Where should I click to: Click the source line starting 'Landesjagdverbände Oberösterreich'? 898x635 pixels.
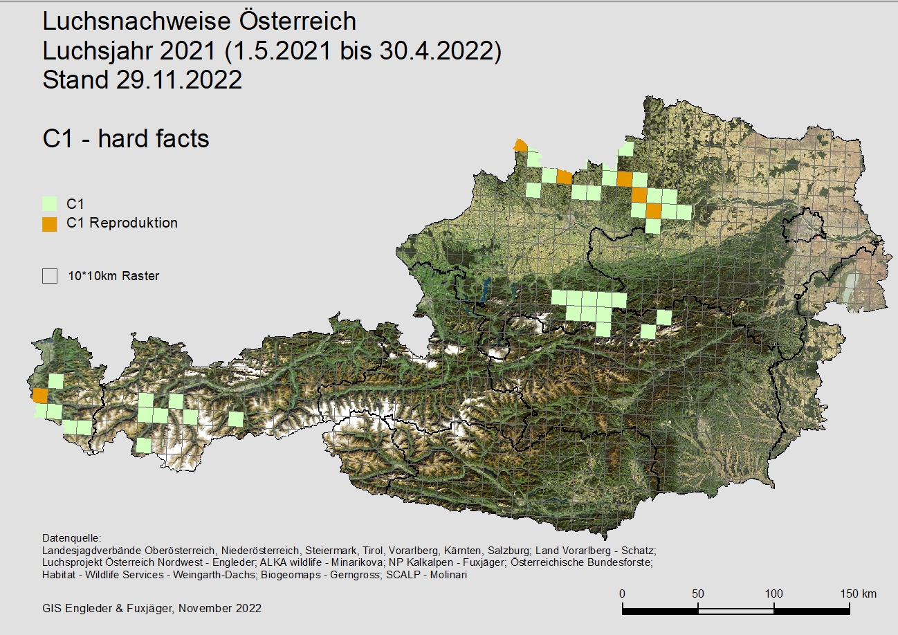(349, 551)
